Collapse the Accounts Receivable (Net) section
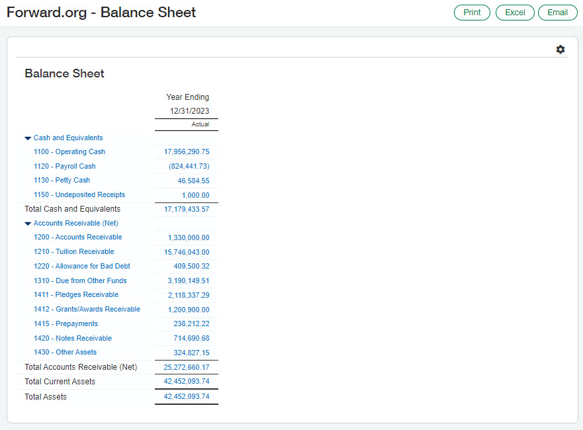 (x=28, y=224)
